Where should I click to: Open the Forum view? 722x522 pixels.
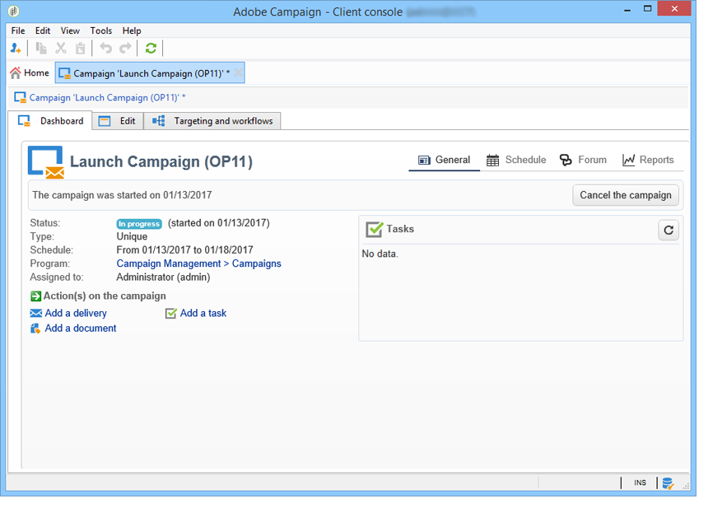tap(583, 160)
